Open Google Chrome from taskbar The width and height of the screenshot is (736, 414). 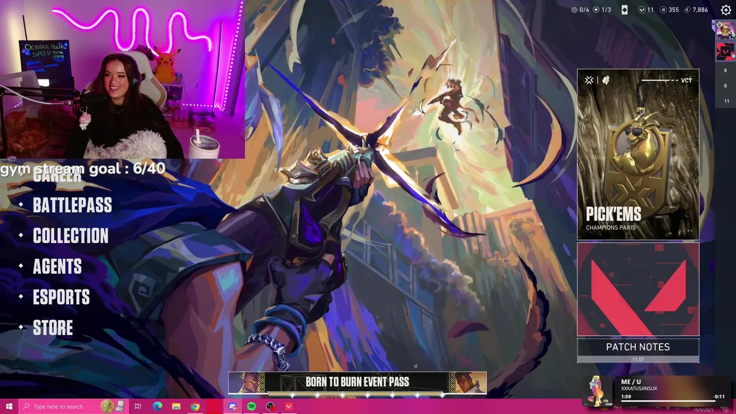click(x=195, y=407)
